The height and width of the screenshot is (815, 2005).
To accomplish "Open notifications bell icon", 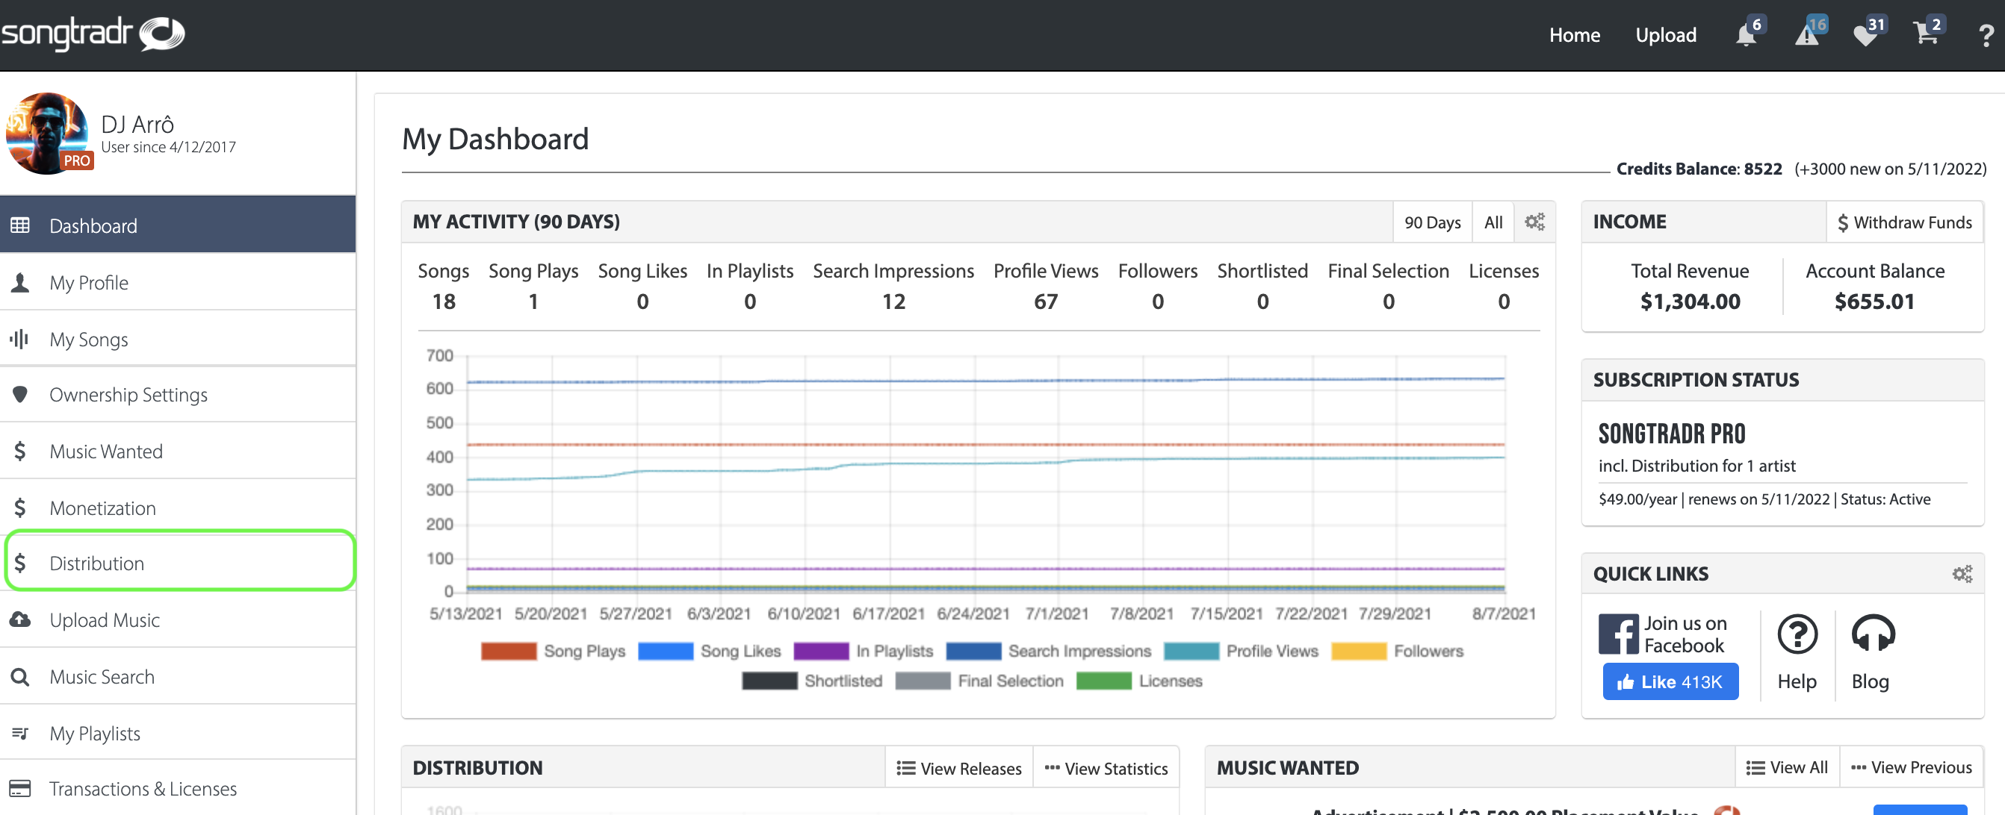I will click(1747, 35).
